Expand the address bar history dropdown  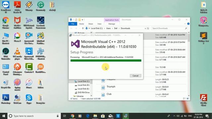click(145, 28)
